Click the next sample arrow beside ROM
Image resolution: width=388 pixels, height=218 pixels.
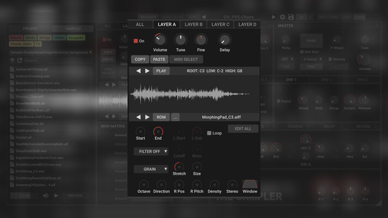pyautogui.click(x=147, y=117)
